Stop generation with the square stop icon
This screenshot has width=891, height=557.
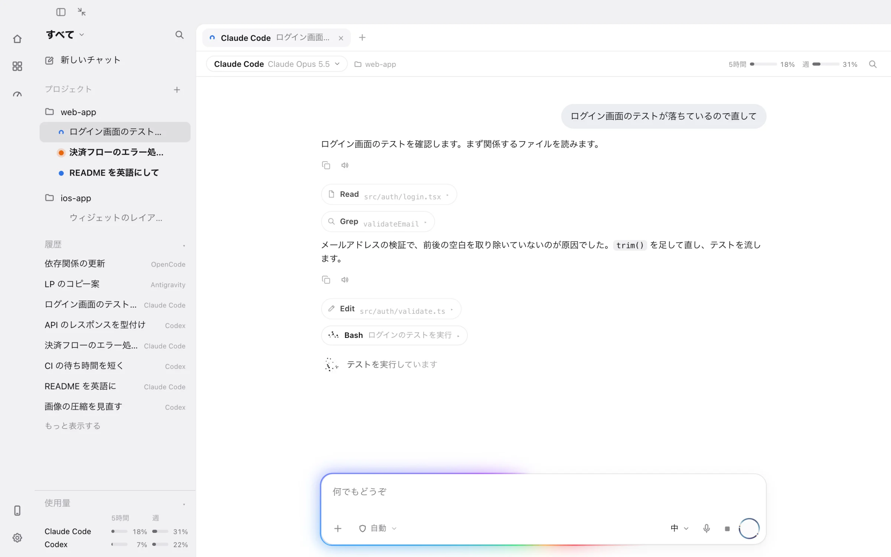[x=727, y=528]
